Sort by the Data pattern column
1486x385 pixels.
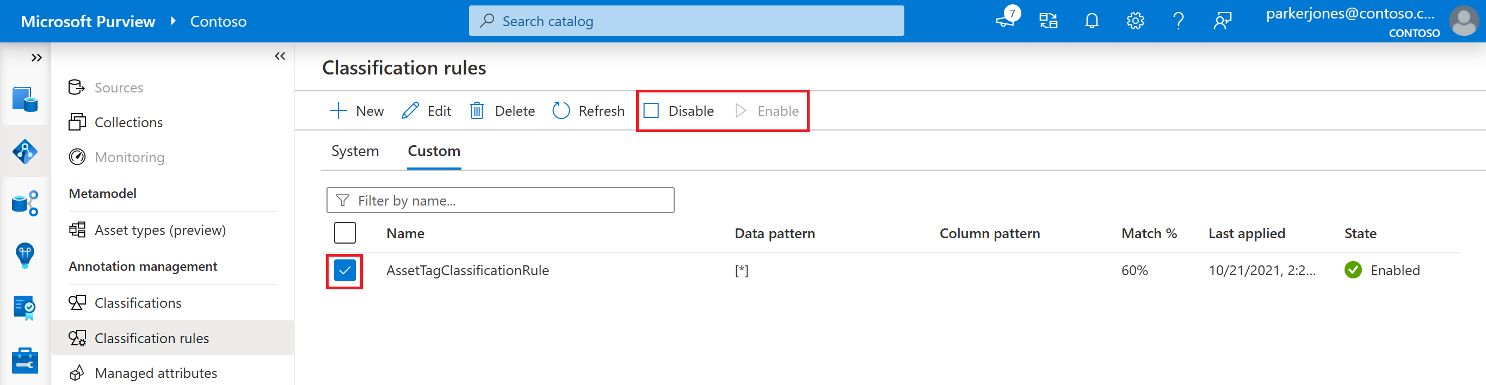(774, 233)
